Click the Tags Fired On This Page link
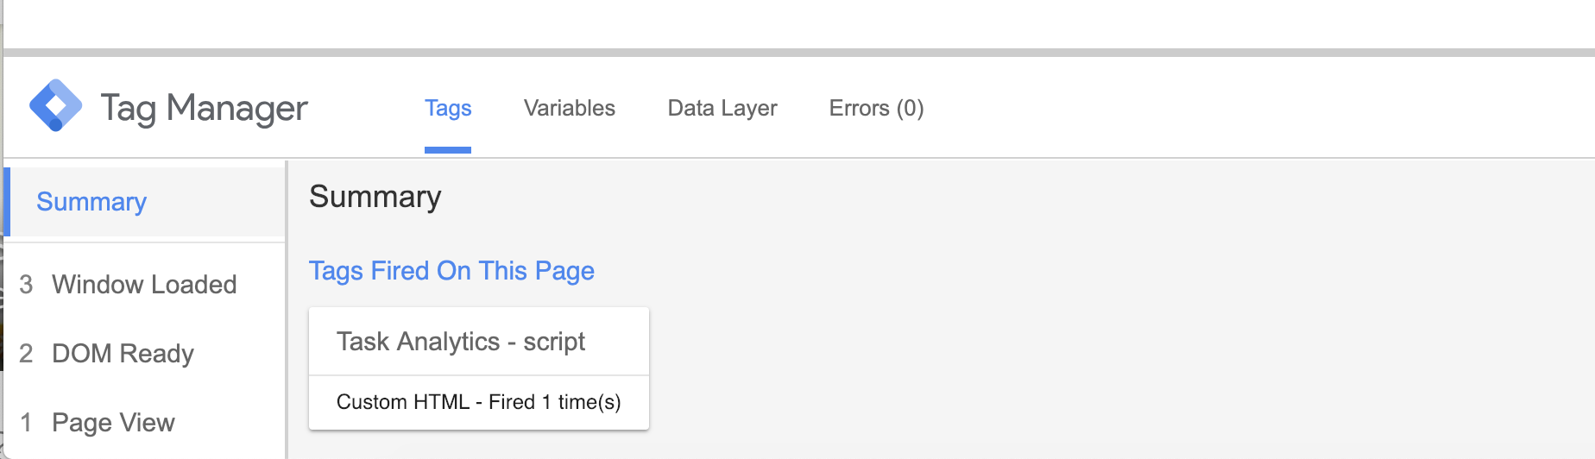This screenshot has width=1595, height=459. [x=451, y=271]
